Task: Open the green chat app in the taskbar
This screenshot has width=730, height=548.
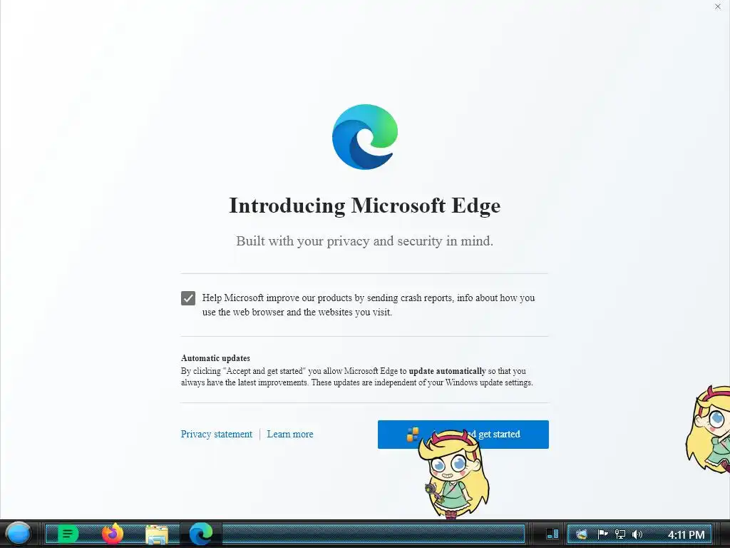Action: [x=68, y=534]
